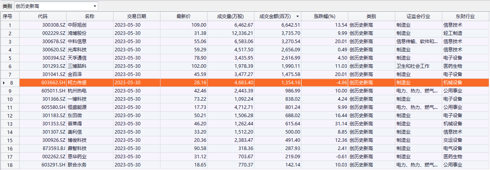Open the 类别 dropdown arrow

95,6
